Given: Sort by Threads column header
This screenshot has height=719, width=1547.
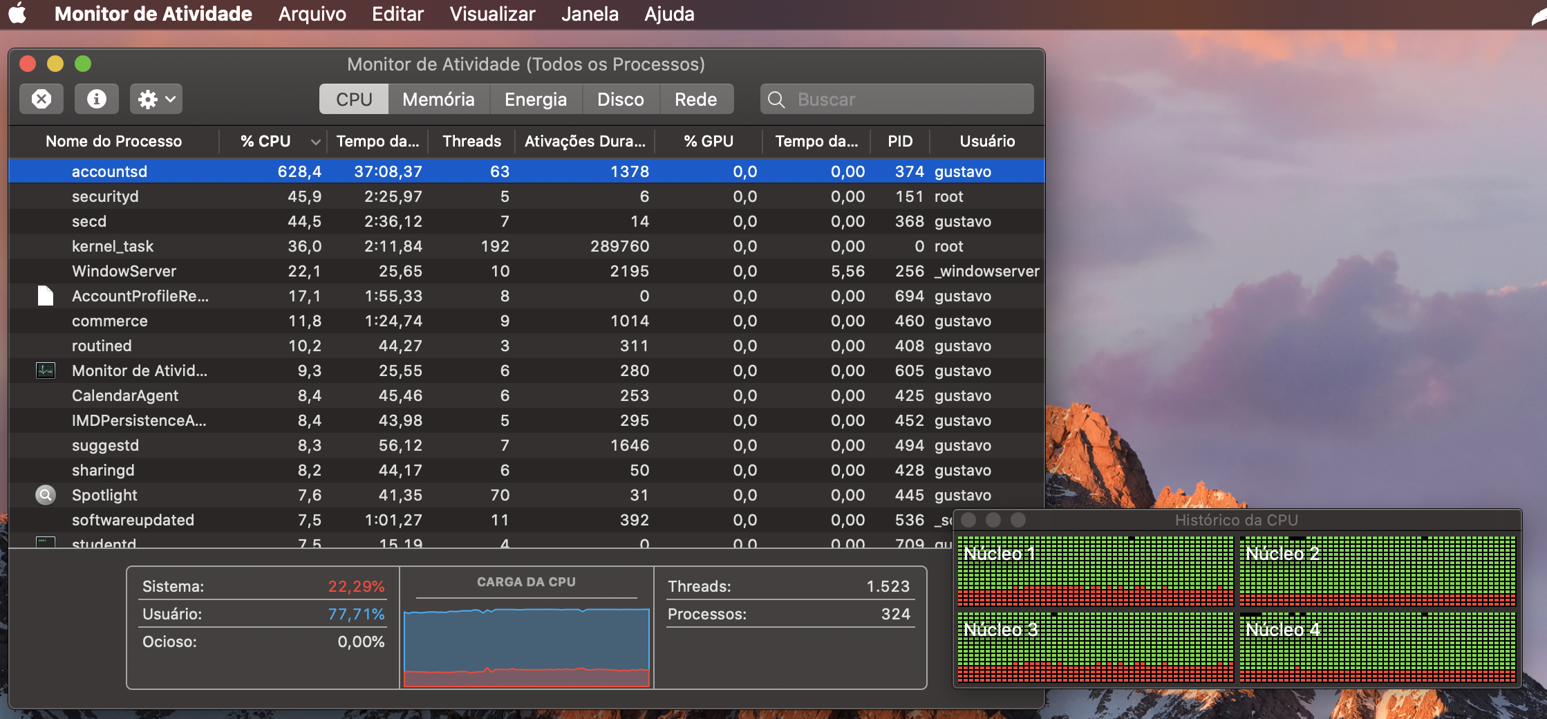Looking at the screenshot, I should point(471,141).
